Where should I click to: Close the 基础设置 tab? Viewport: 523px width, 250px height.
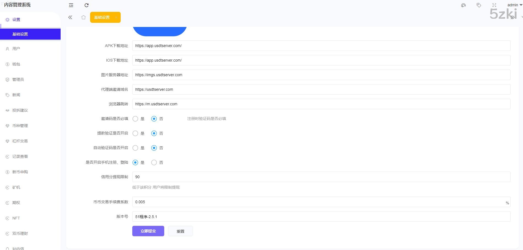116,17
